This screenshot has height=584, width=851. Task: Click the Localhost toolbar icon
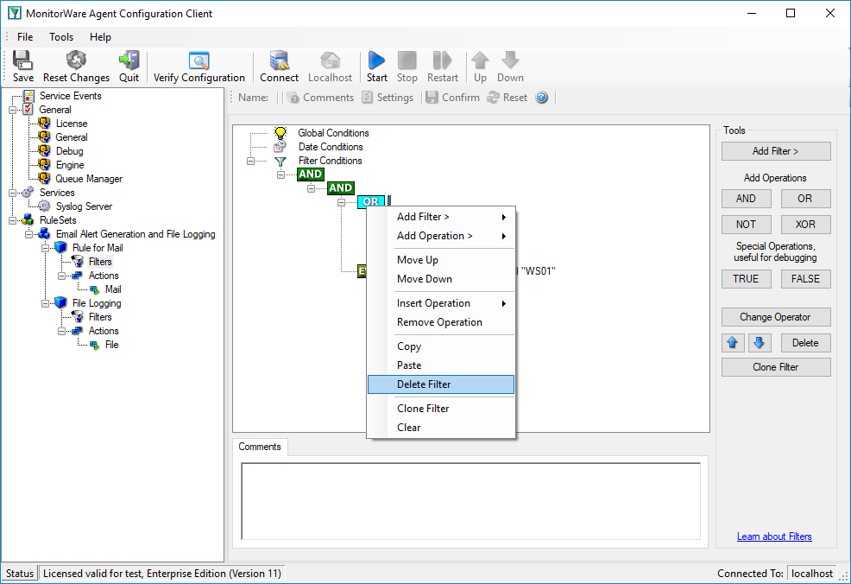pyautogui.click(x=330, y=67)
